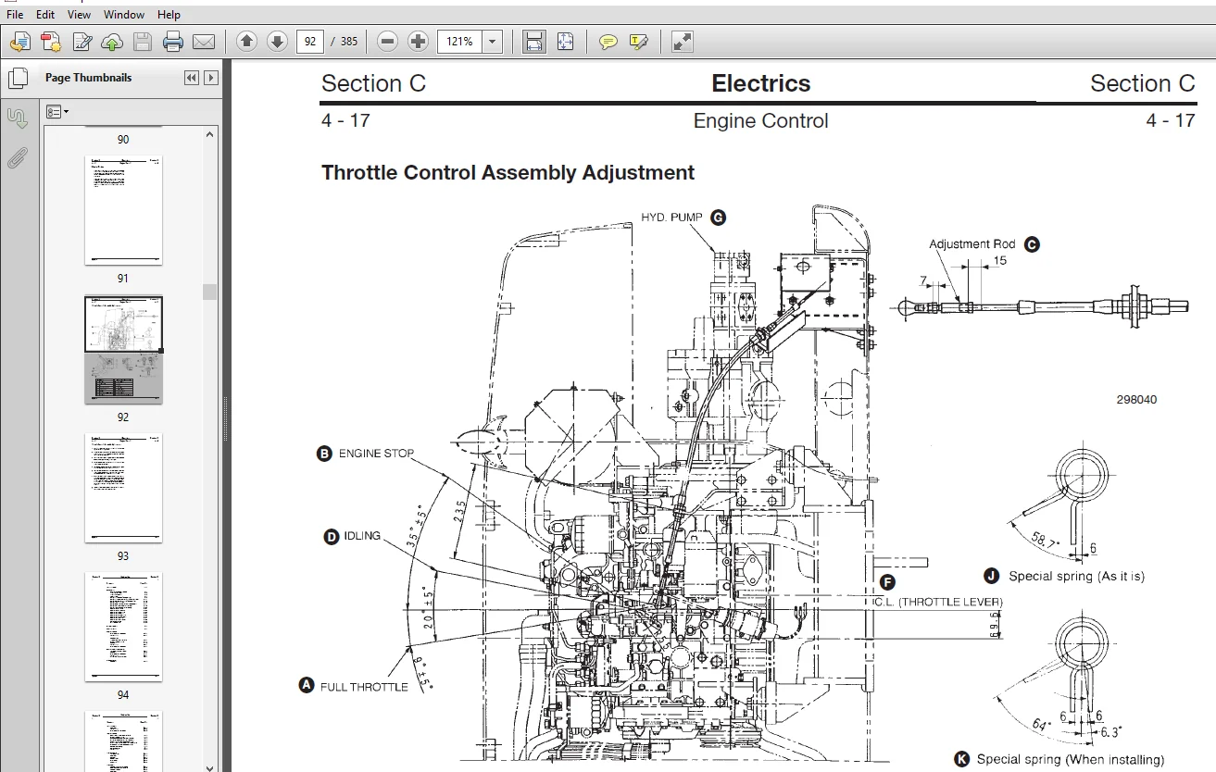Switch to read mode with the expand arrows icon
Viewport: 1216px width, 772px height.
pos(683,42)
